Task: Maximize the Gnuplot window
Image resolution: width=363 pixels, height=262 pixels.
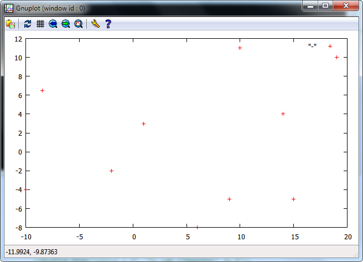Action: (x=325, y=6)
